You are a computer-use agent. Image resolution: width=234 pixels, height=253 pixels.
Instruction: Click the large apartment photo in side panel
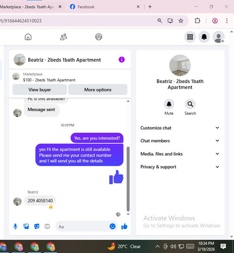tap(180, 65)
